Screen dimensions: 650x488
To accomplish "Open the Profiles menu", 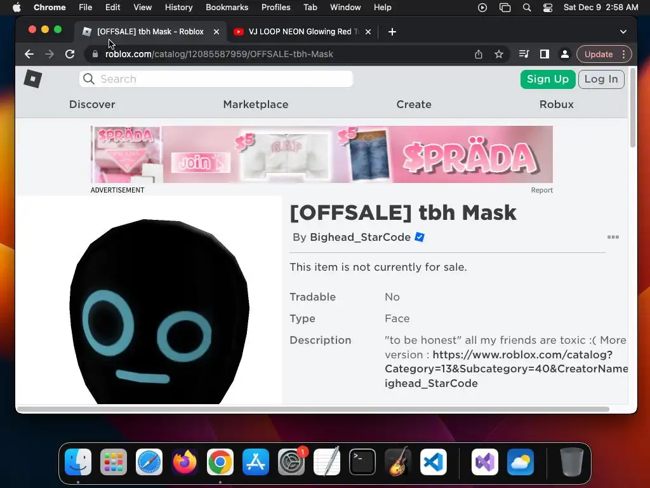I will click(x=275, y=7).
